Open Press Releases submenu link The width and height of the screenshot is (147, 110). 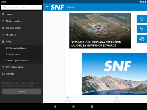tap(13, 54)
